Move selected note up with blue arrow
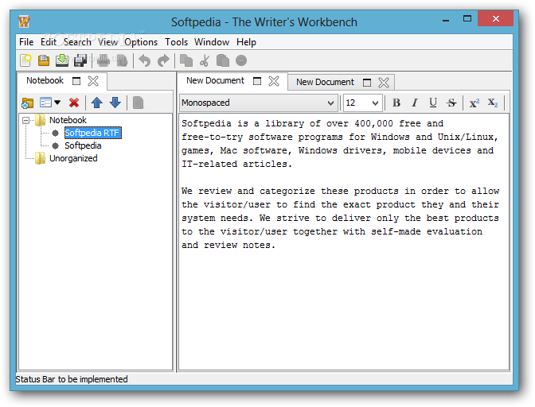The width and height of the screenshot is (535, 407). tap(97, 103)
